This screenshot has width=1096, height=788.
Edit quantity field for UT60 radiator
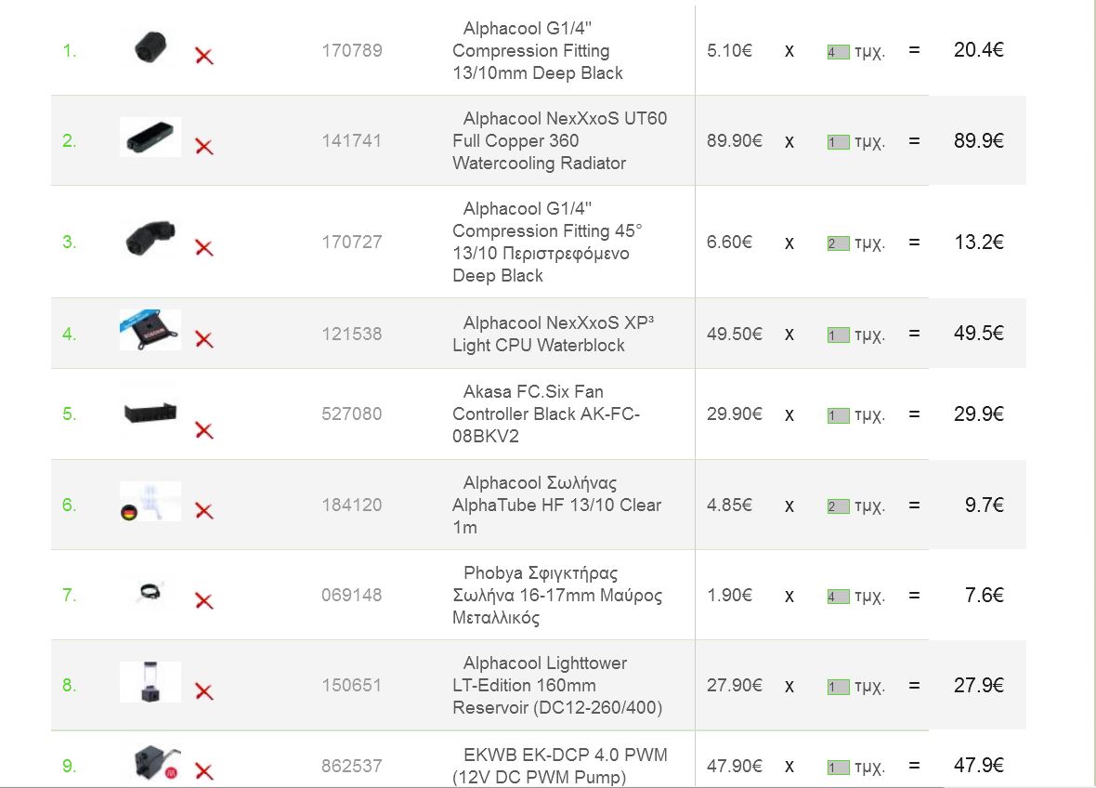click(x=838, y=142)
